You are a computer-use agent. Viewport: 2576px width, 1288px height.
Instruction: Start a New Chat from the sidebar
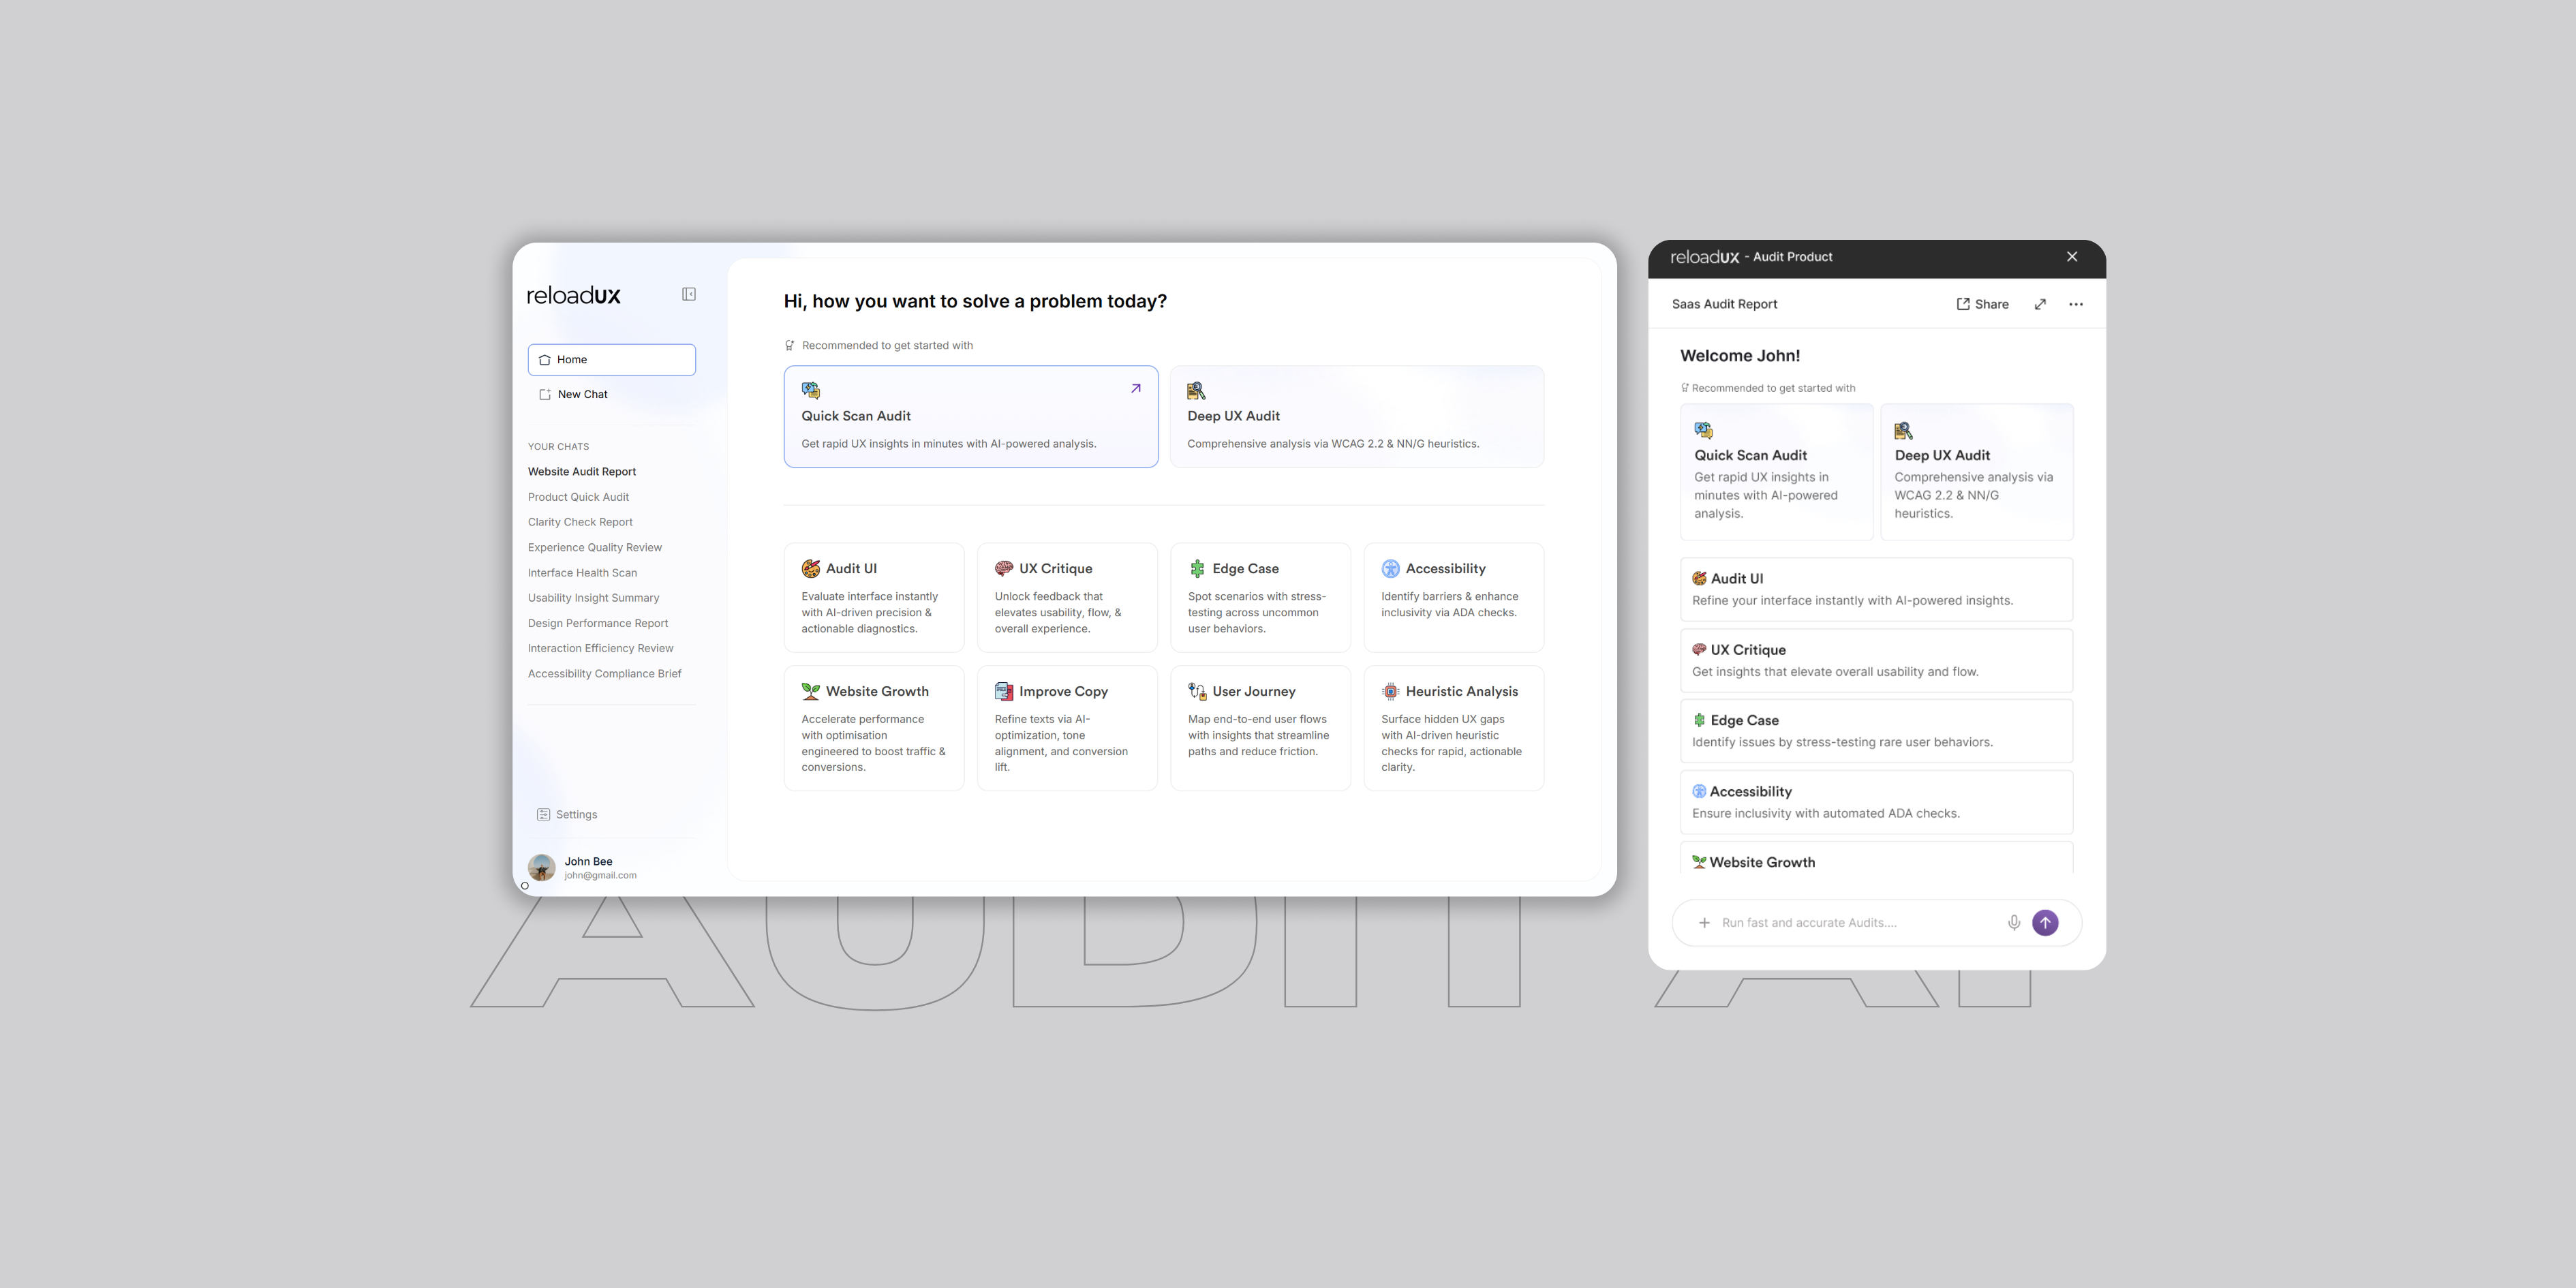pyautogui.click(x=582, y=394)
